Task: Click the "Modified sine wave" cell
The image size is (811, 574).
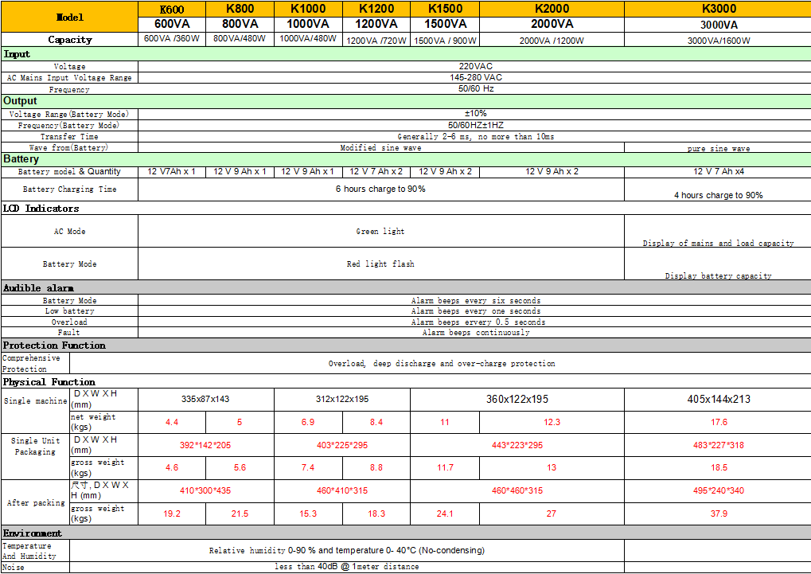Action: coord(380,148)
